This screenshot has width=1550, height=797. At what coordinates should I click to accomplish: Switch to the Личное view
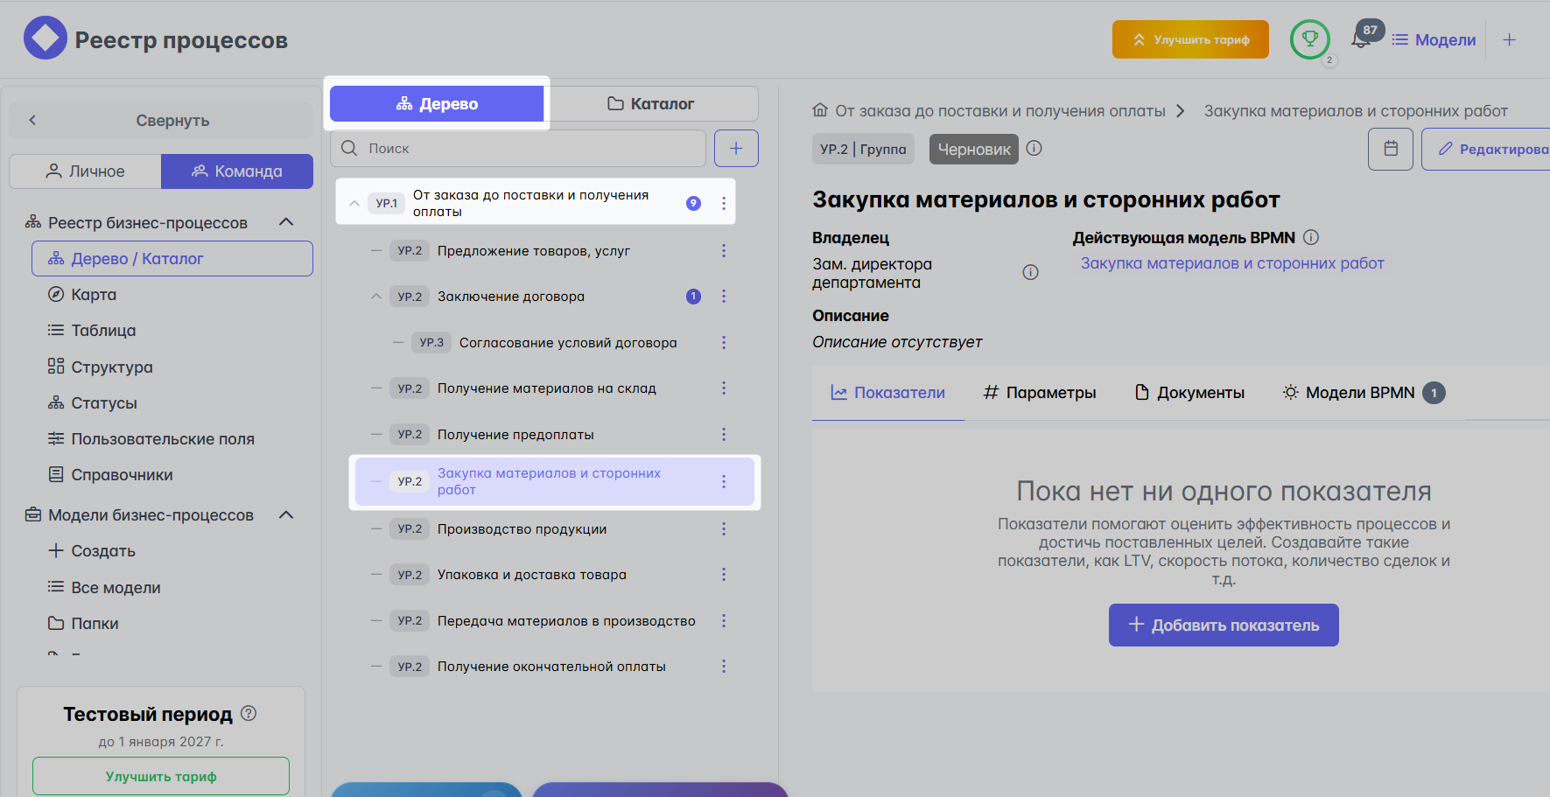tap(85, 171)
